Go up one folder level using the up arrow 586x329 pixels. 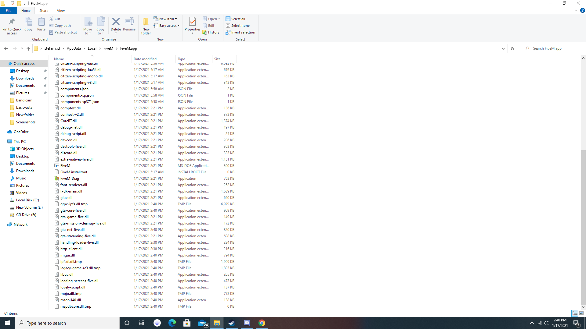point(28,48)
